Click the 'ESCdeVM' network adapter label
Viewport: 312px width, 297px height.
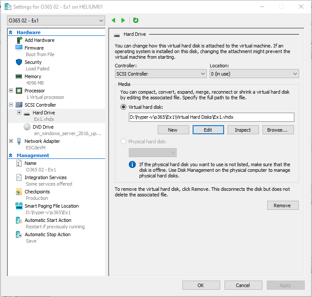click(x=36, y=148)
